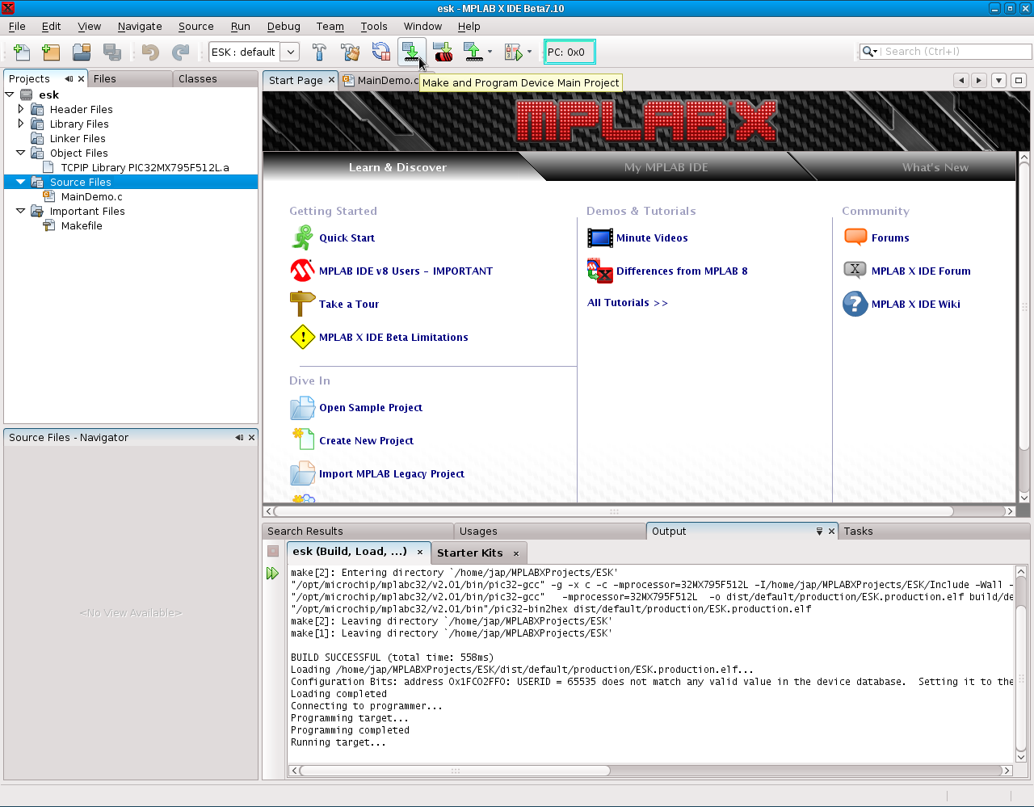The image size is (1034, 807).
Task: Collapse the Source Files folder
Action: point(21,182)
